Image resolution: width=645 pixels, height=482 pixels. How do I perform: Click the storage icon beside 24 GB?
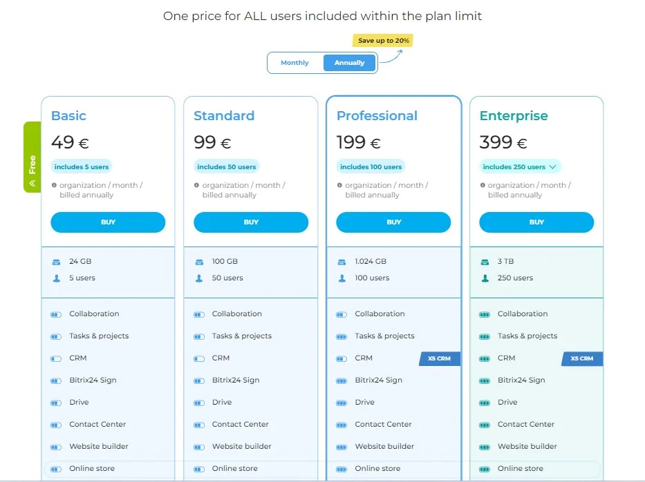[57, 262]
